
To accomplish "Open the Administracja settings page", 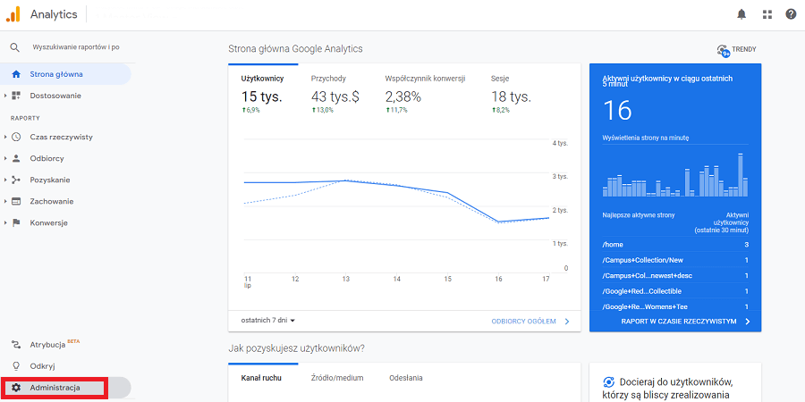I will (65, 388).
